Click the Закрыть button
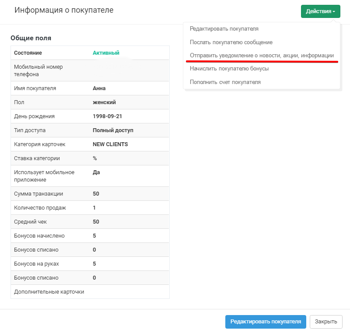Screen dimensions: 350x333 coord(325,322)
